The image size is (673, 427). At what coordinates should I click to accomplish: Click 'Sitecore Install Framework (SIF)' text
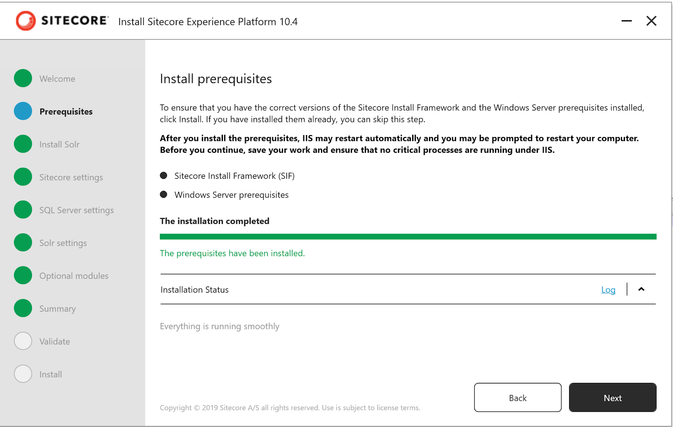[x=235, y=176]
